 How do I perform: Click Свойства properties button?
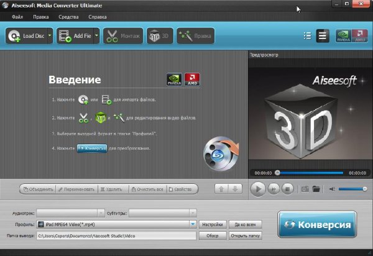(182, 190)
